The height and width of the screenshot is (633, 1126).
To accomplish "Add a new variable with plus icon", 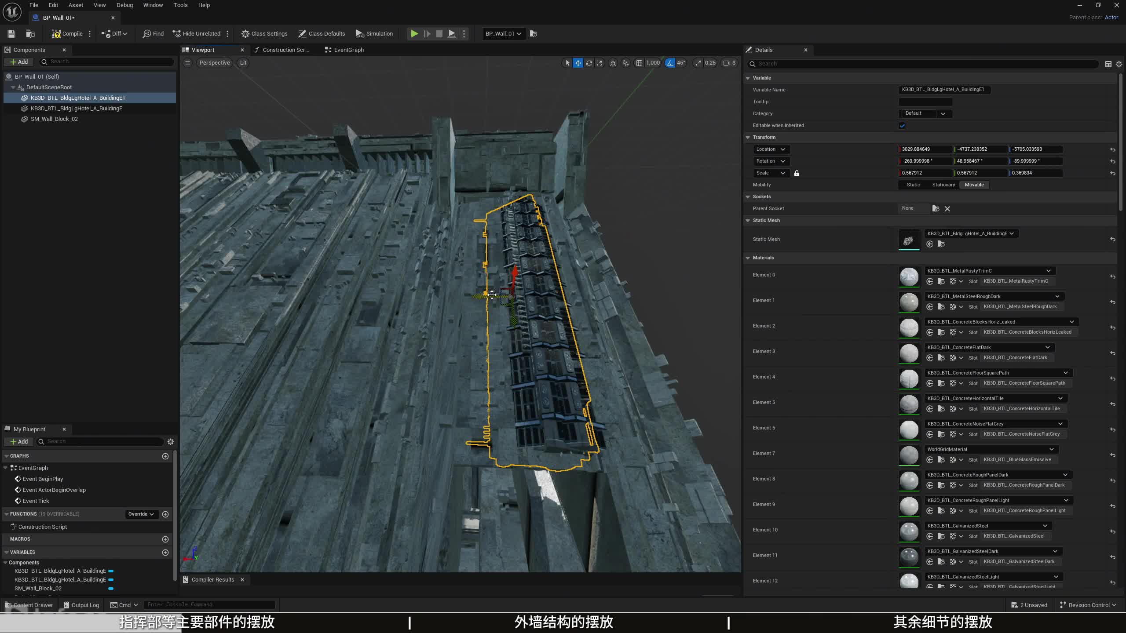I will coord(165,553).
